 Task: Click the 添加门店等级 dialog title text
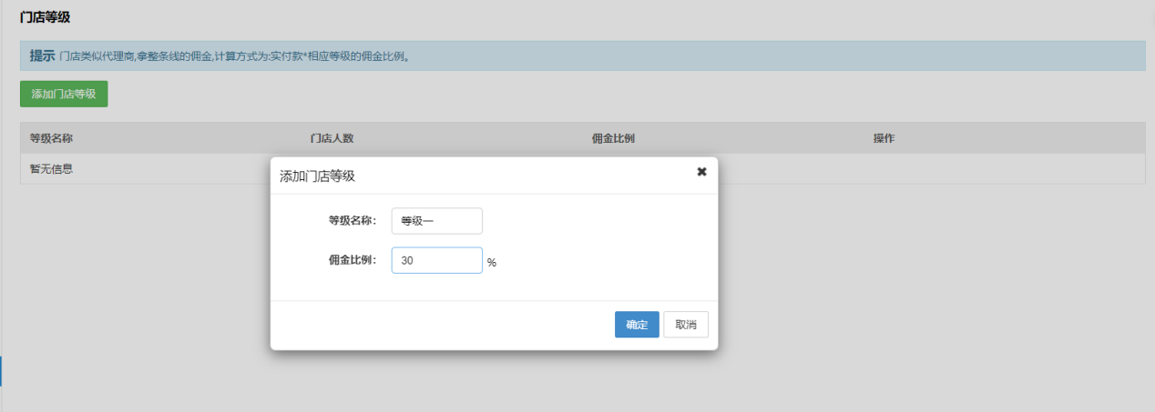317,176
